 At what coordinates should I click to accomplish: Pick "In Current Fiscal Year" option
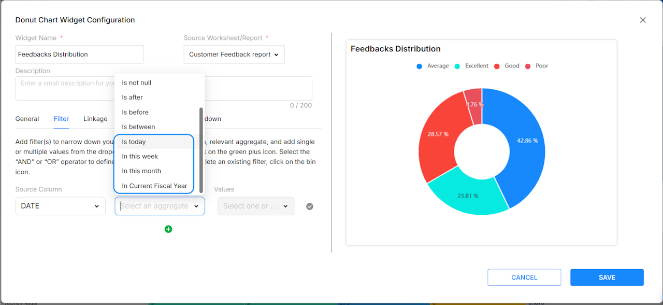pos(154,186)
